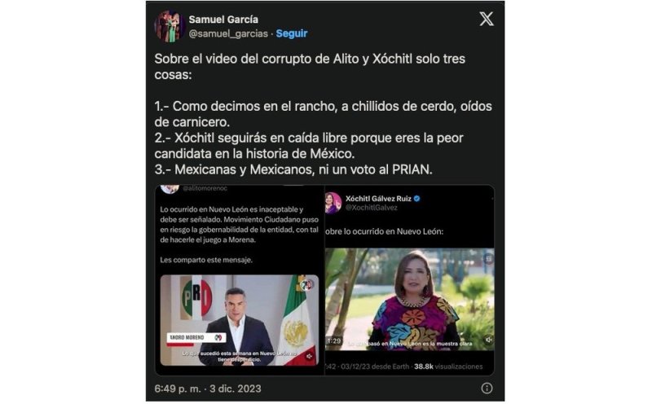652x404 pixels.
Task: Open the 6:49 p. m. 3 dic. 2023 timestamp
Action: pos(208,389)
